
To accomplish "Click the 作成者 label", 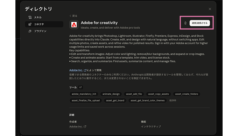I will click(73, 122).
